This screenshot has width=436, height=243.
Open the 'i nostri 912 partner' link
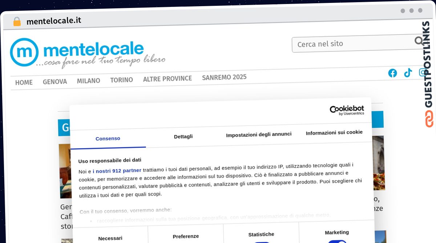point(117,170)
